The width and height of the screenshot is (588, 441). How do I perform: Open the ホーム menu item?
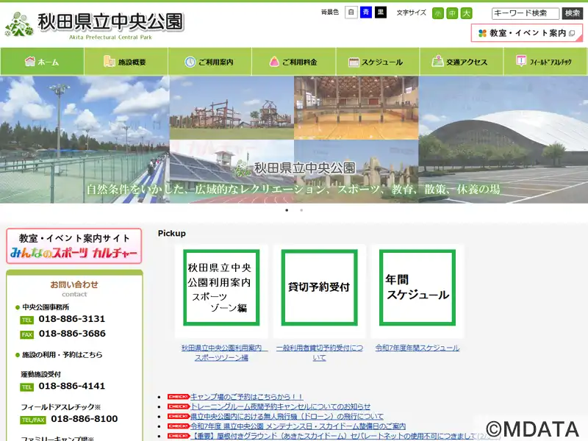[x=42, y=62]
